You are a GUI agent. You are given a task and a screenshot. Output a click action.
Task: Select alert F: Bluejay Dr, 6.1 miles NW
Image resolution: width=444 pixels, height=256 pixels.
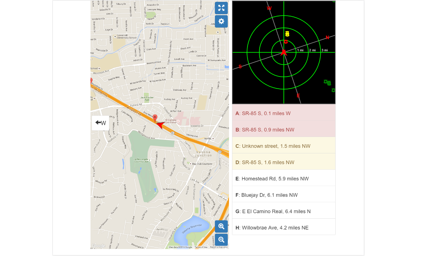284,195
